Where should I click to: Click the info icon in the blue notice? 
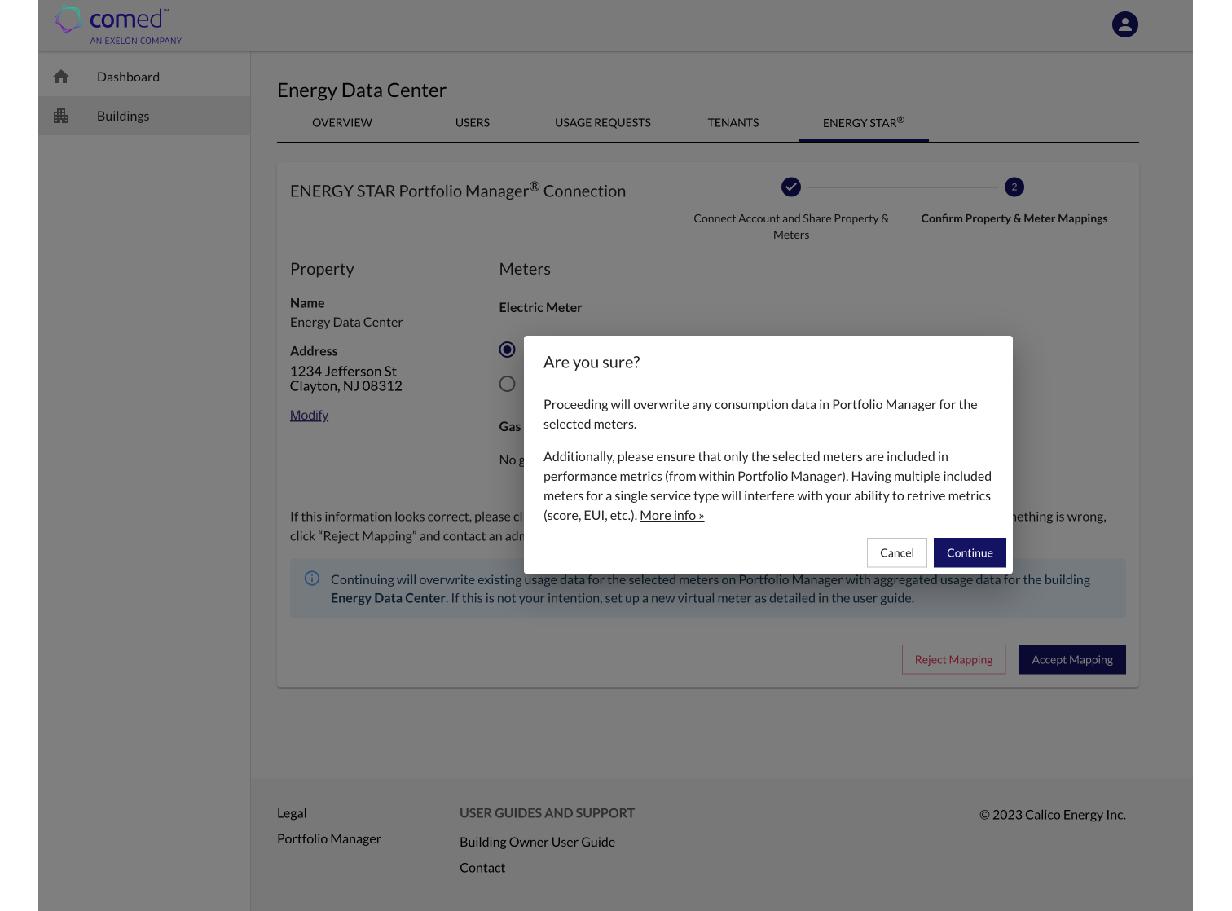(312, 579)
